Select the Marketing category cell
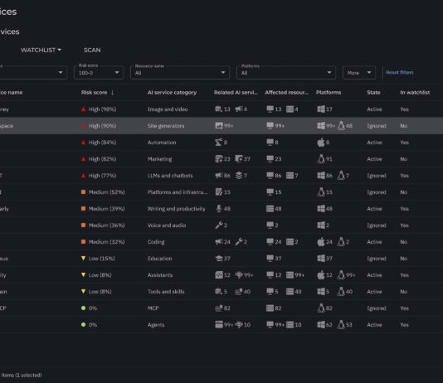Viewport: 443px width, 383px height. 159,159
